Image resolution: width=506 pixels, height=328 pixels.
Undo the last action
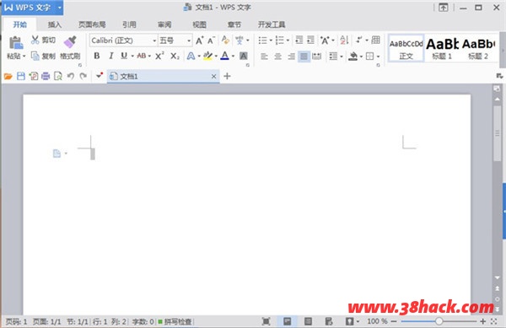click(x=71, y=77)
